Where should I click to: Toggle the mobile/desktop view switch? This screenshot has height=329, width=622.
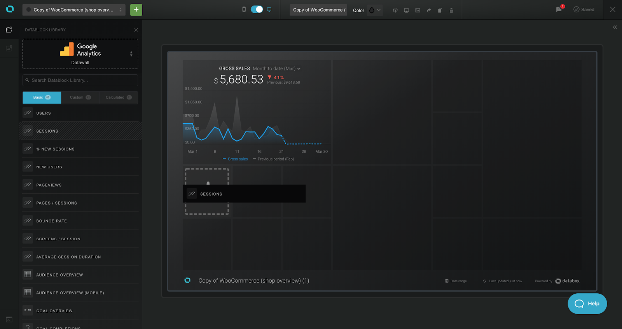point(257,9)
